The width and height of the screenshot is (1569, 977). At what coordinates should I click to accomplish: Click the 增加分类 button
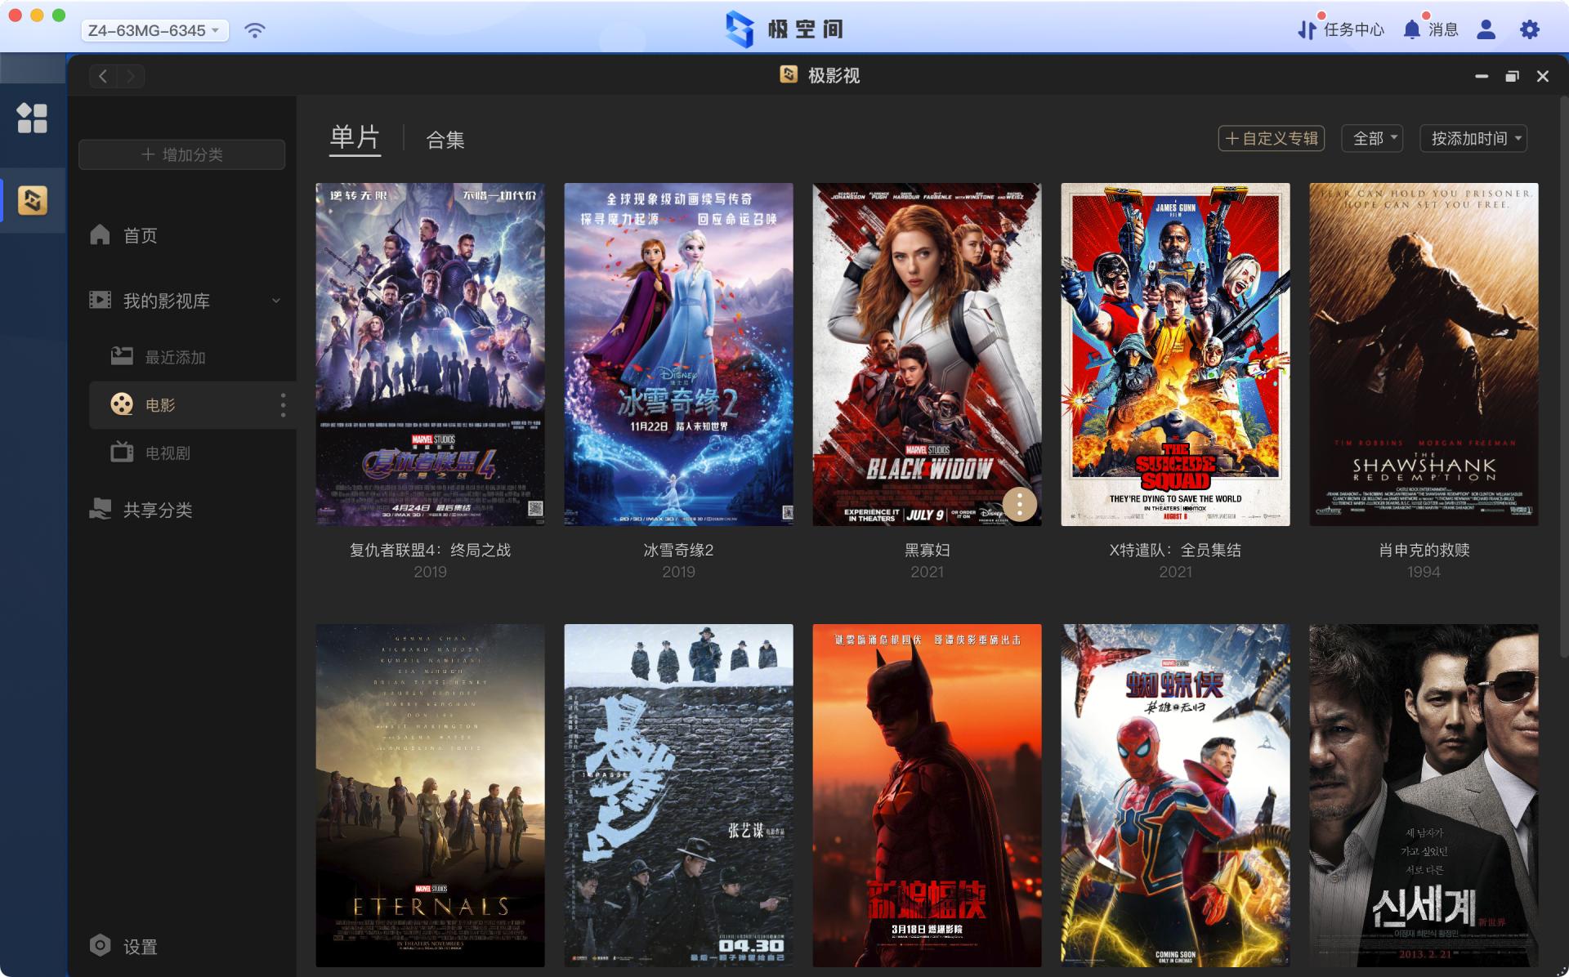[181, 154]
